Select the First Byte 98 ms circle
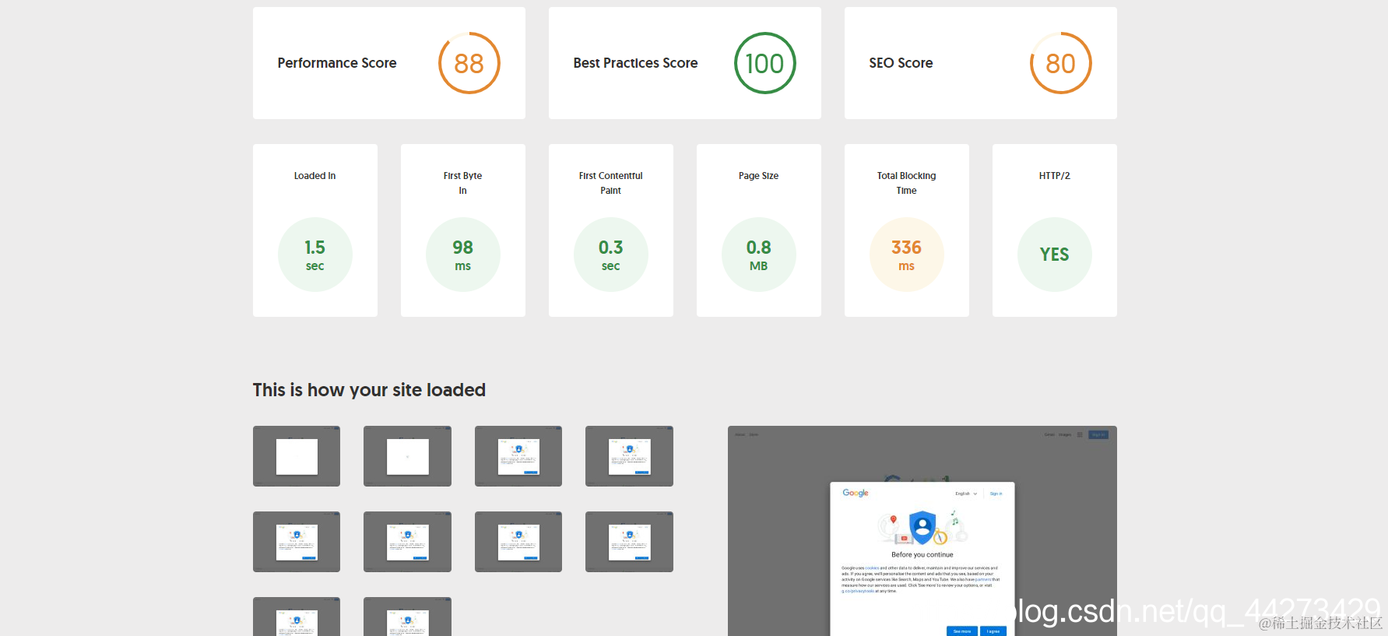Image resolution: width=1388 pixels, height=636 pixels. pos(463,255)
